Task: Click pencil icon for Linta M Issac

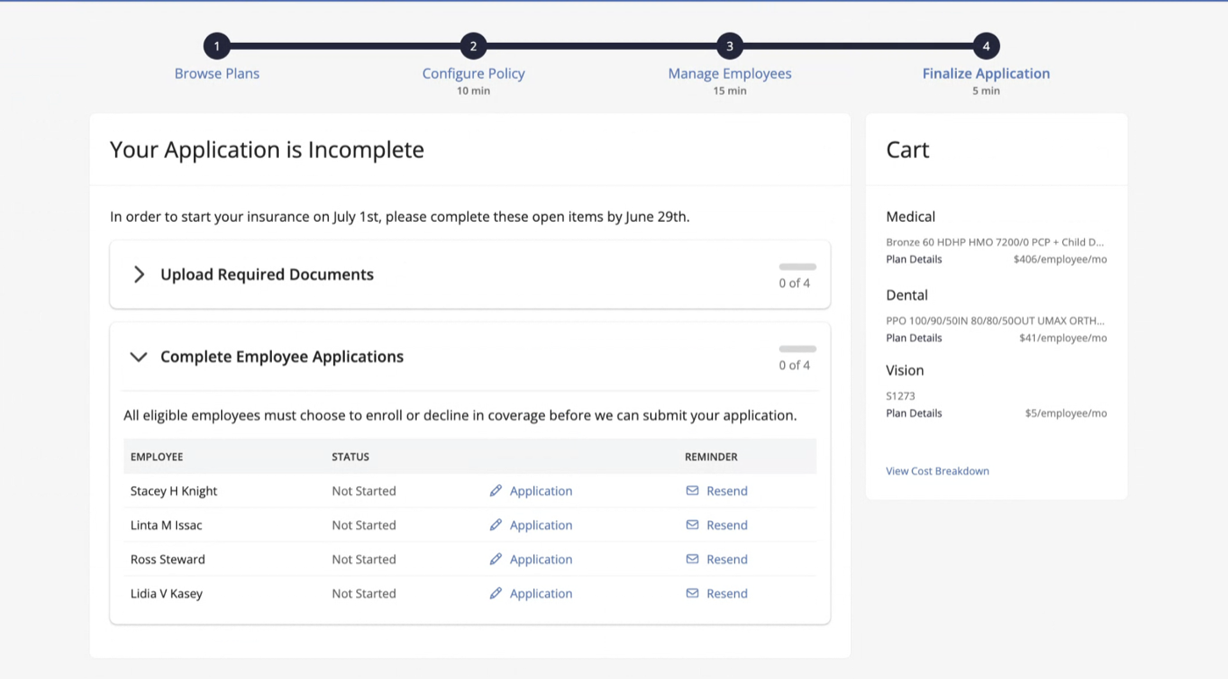Action: pos(496,525)
